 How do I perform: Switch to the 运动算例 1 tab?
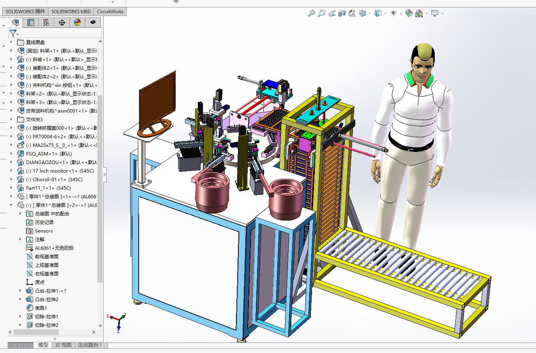click(90, 345)
